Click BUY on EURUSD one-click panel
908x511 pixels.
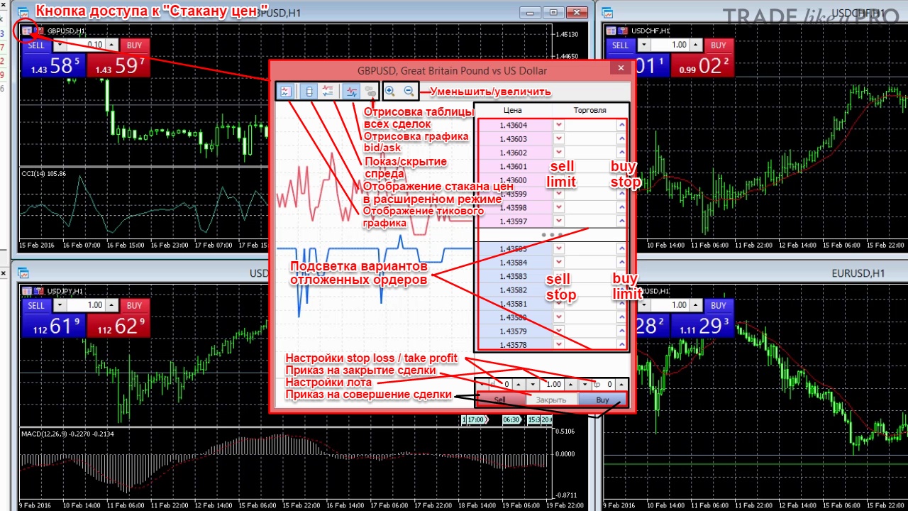pyautogui.click(x=719, y=305)
